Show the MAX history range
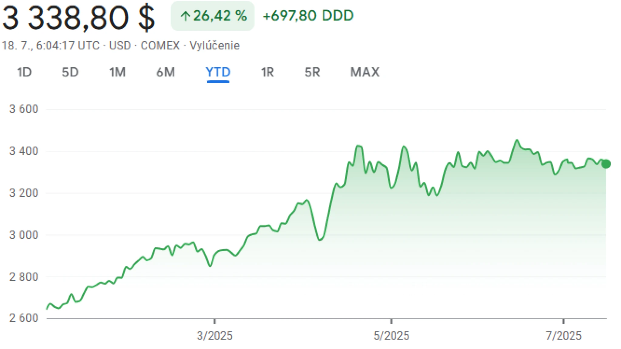 [365, 72]
